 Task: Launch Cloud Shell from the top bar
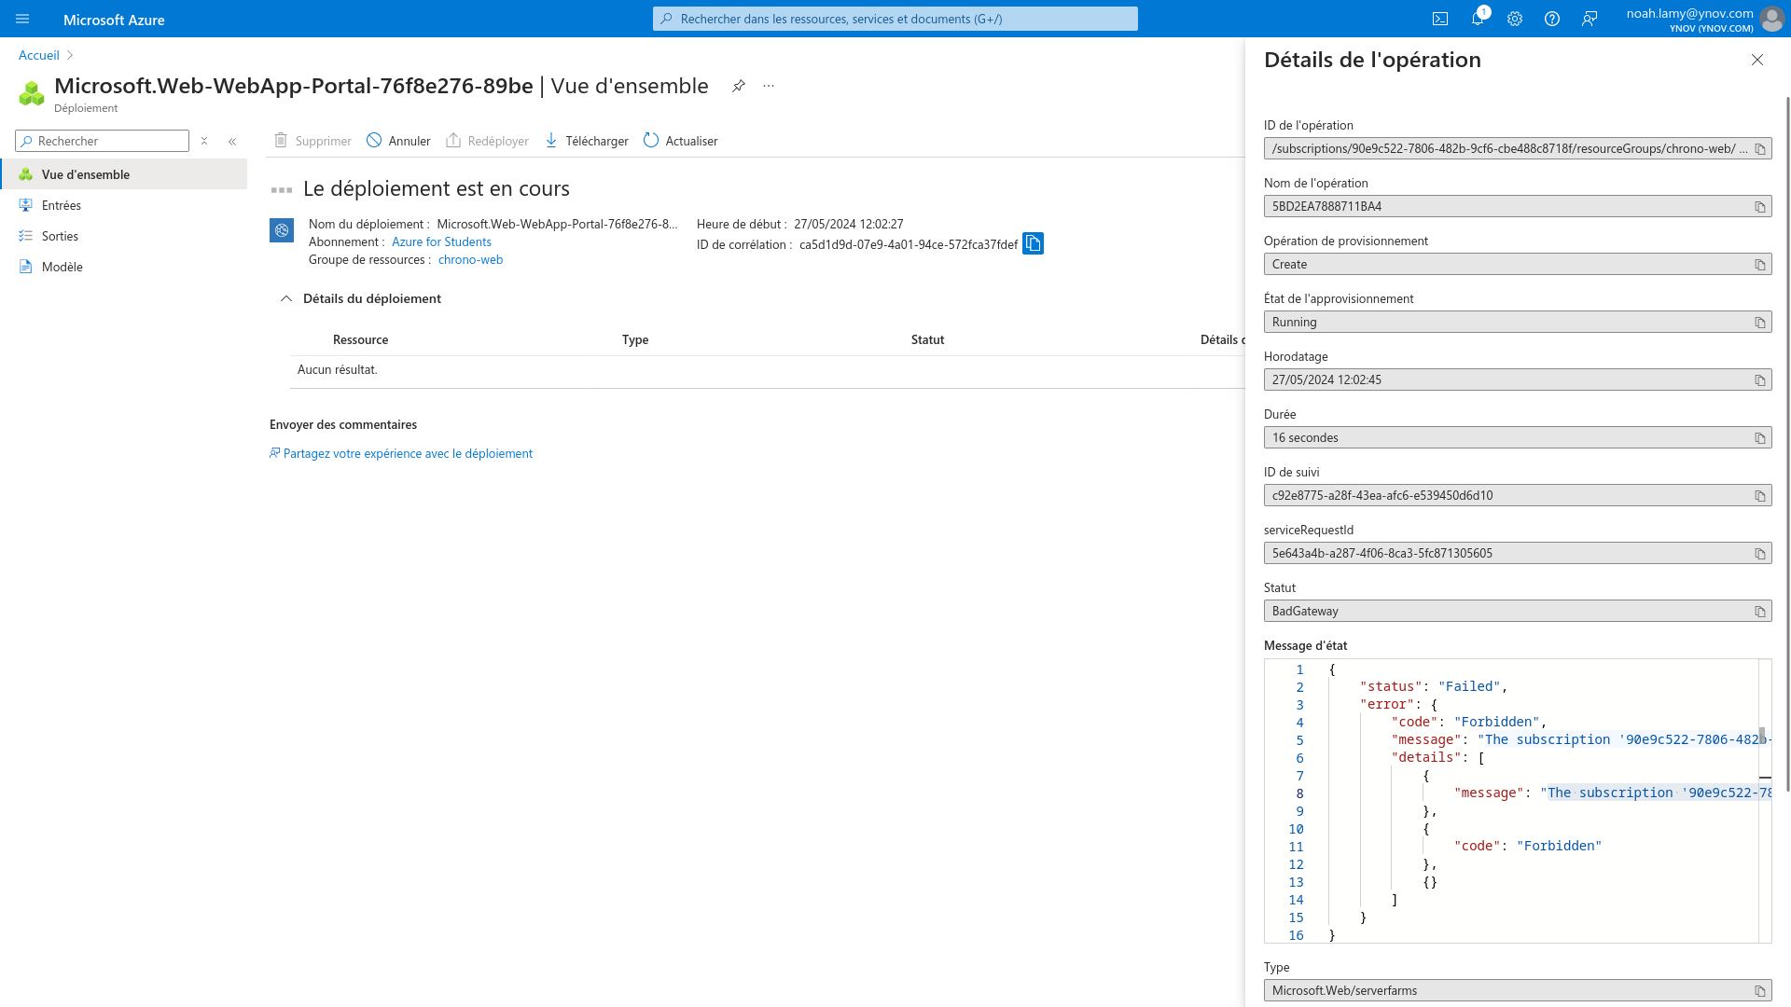[x=1441, y=19]
